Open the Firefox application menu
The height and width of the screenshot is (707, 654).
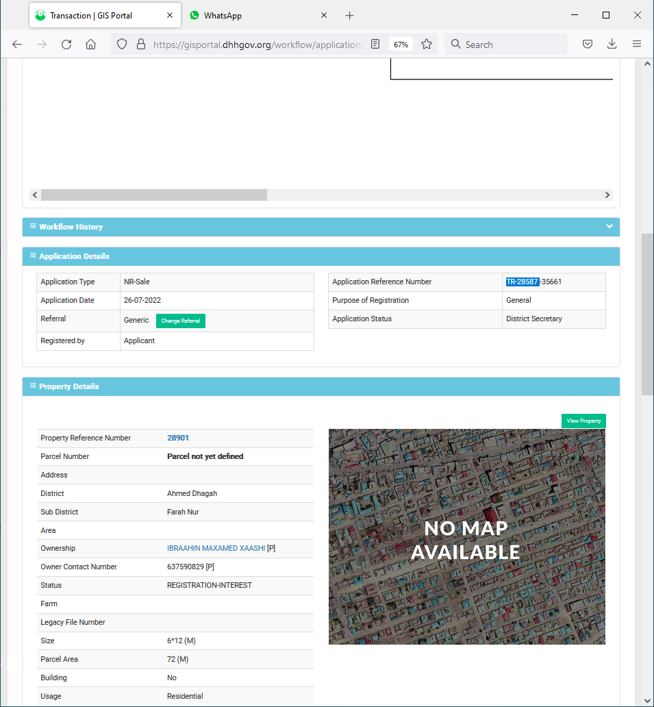click(636, 44)
